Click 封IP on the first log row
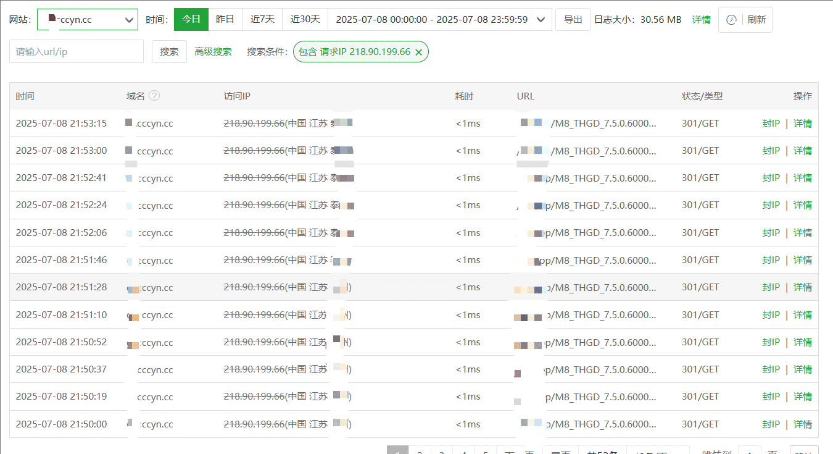 tap(771, 123)
